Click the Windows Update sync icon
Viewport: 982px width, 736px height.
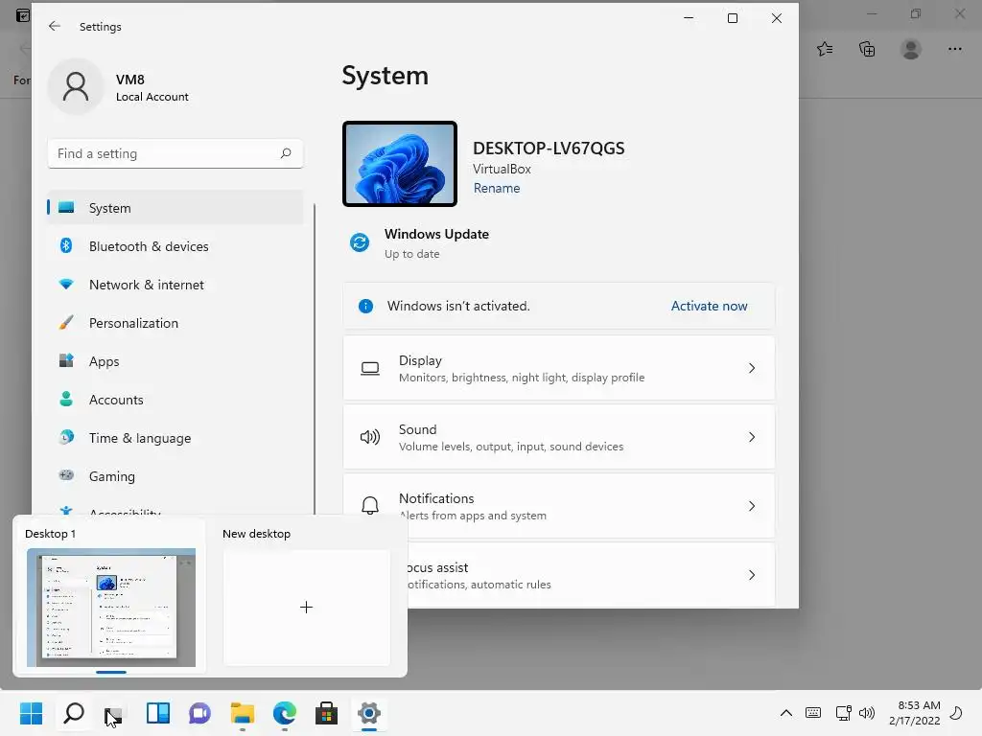click(360, 242)
